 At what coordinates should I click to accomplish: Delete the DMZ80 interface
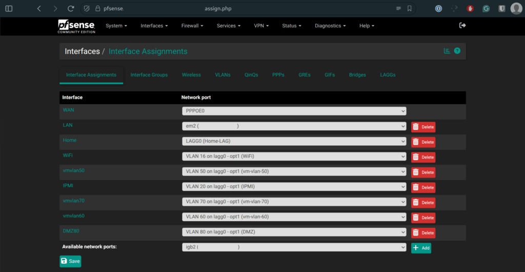(x=423, y=233)
